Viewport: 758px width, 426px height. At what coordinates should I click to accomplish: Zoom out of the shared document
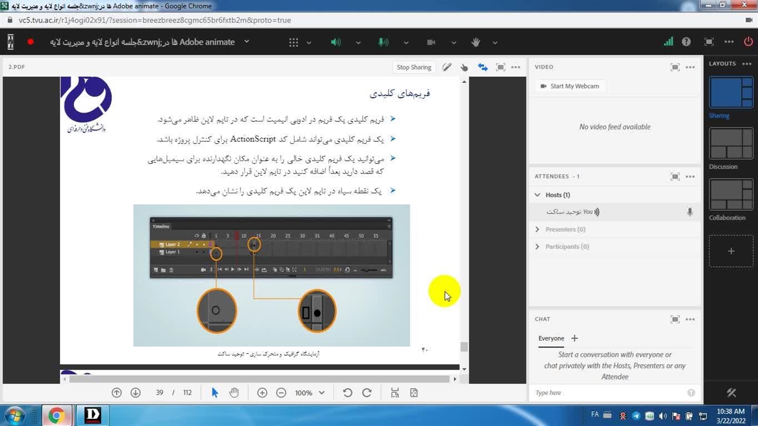281,393
